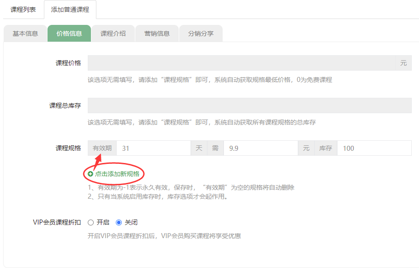Switch to the 分销分享 tab
This screenshot has height=268, width=419.
[201, 33]
